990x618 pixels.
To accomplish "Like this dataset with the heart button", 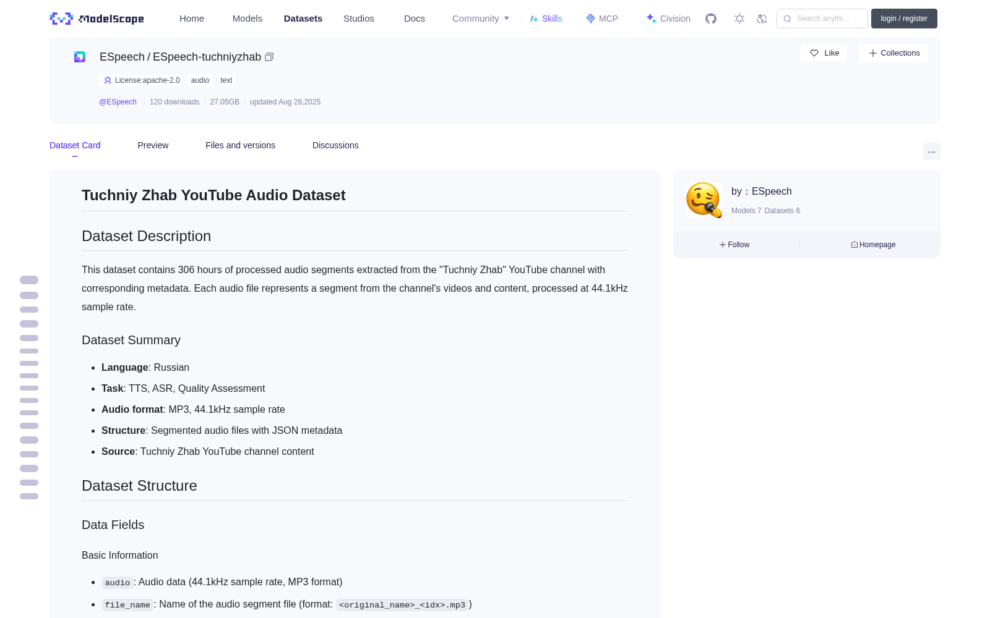I will click(824, 53).
